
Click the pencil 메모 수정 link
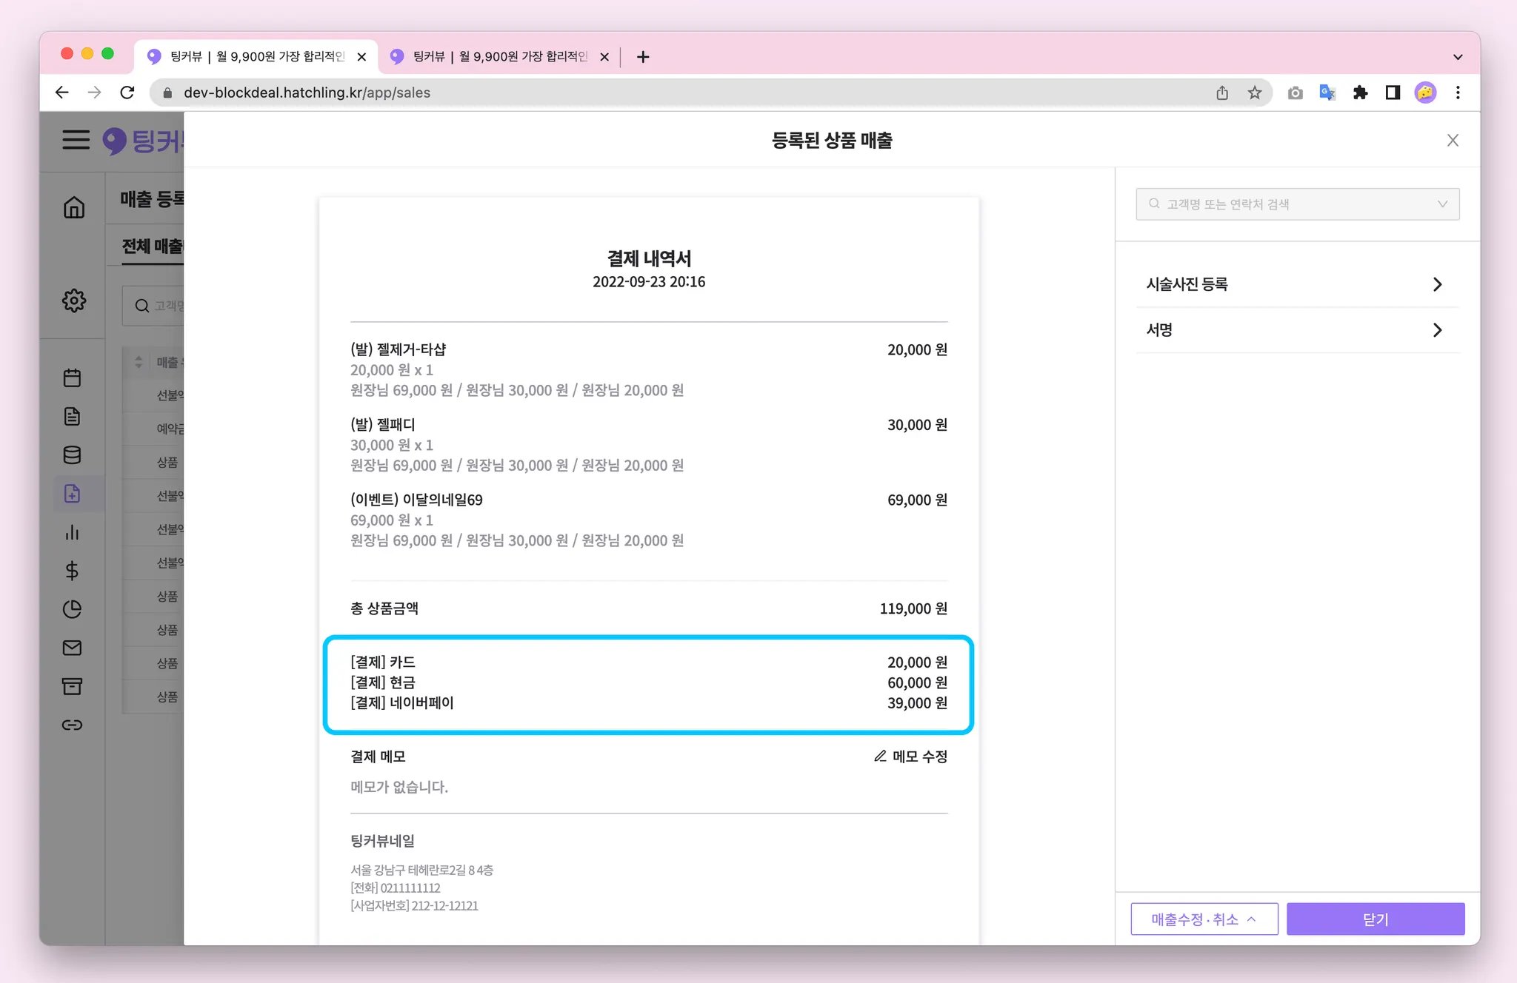pyautogui.click(x=910, y=756)
